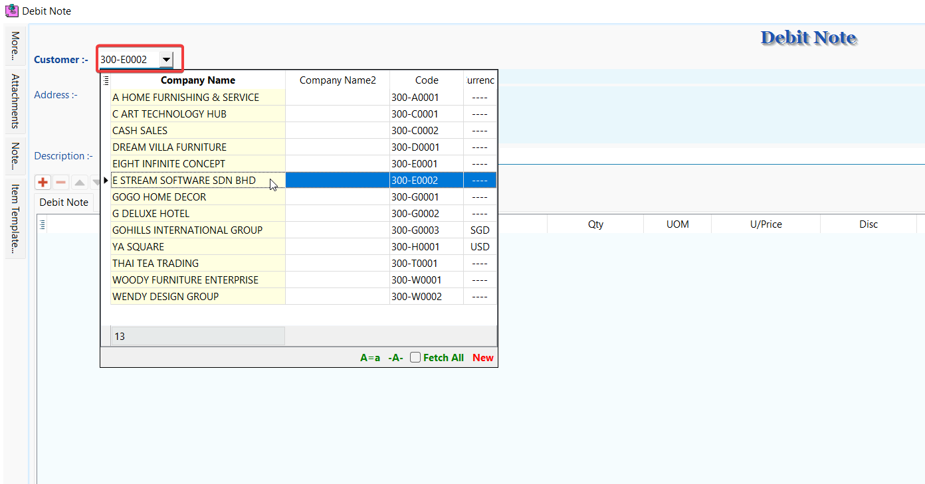Sort by the Code column header
This screenshot has height=484, width=925.
427,80
